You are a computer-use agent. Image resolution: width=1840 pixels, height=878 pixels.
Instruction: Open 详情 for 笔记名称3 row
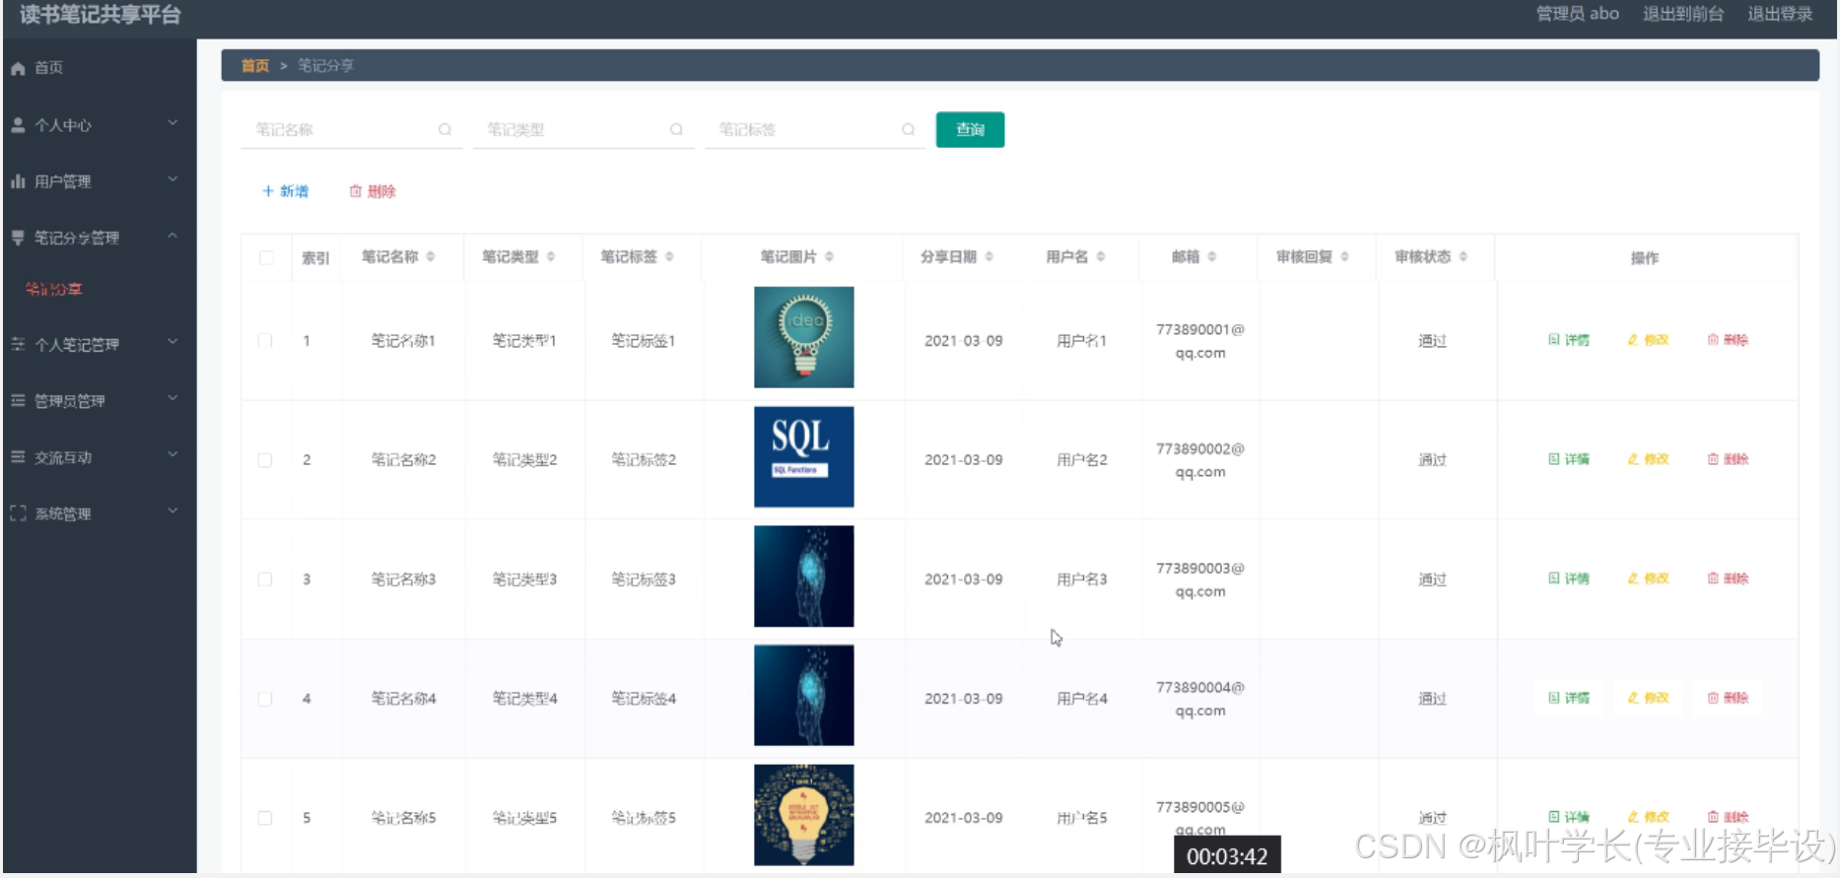point(1569,578)
